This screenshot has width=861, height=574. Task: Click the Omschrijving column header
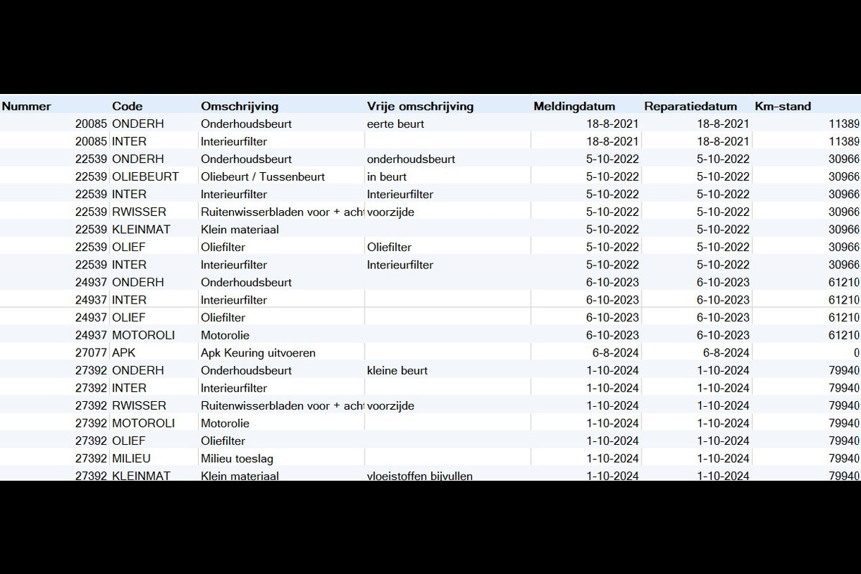point(239,106)
